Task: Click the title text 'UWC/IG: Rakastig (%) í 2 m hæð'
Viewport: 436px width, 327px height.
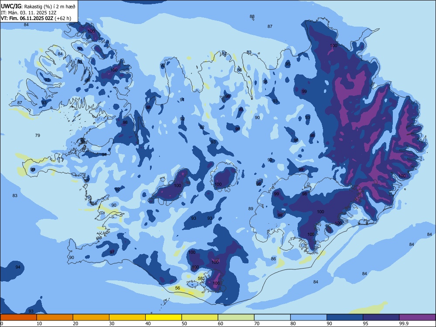Action: (x=38, y=6)
